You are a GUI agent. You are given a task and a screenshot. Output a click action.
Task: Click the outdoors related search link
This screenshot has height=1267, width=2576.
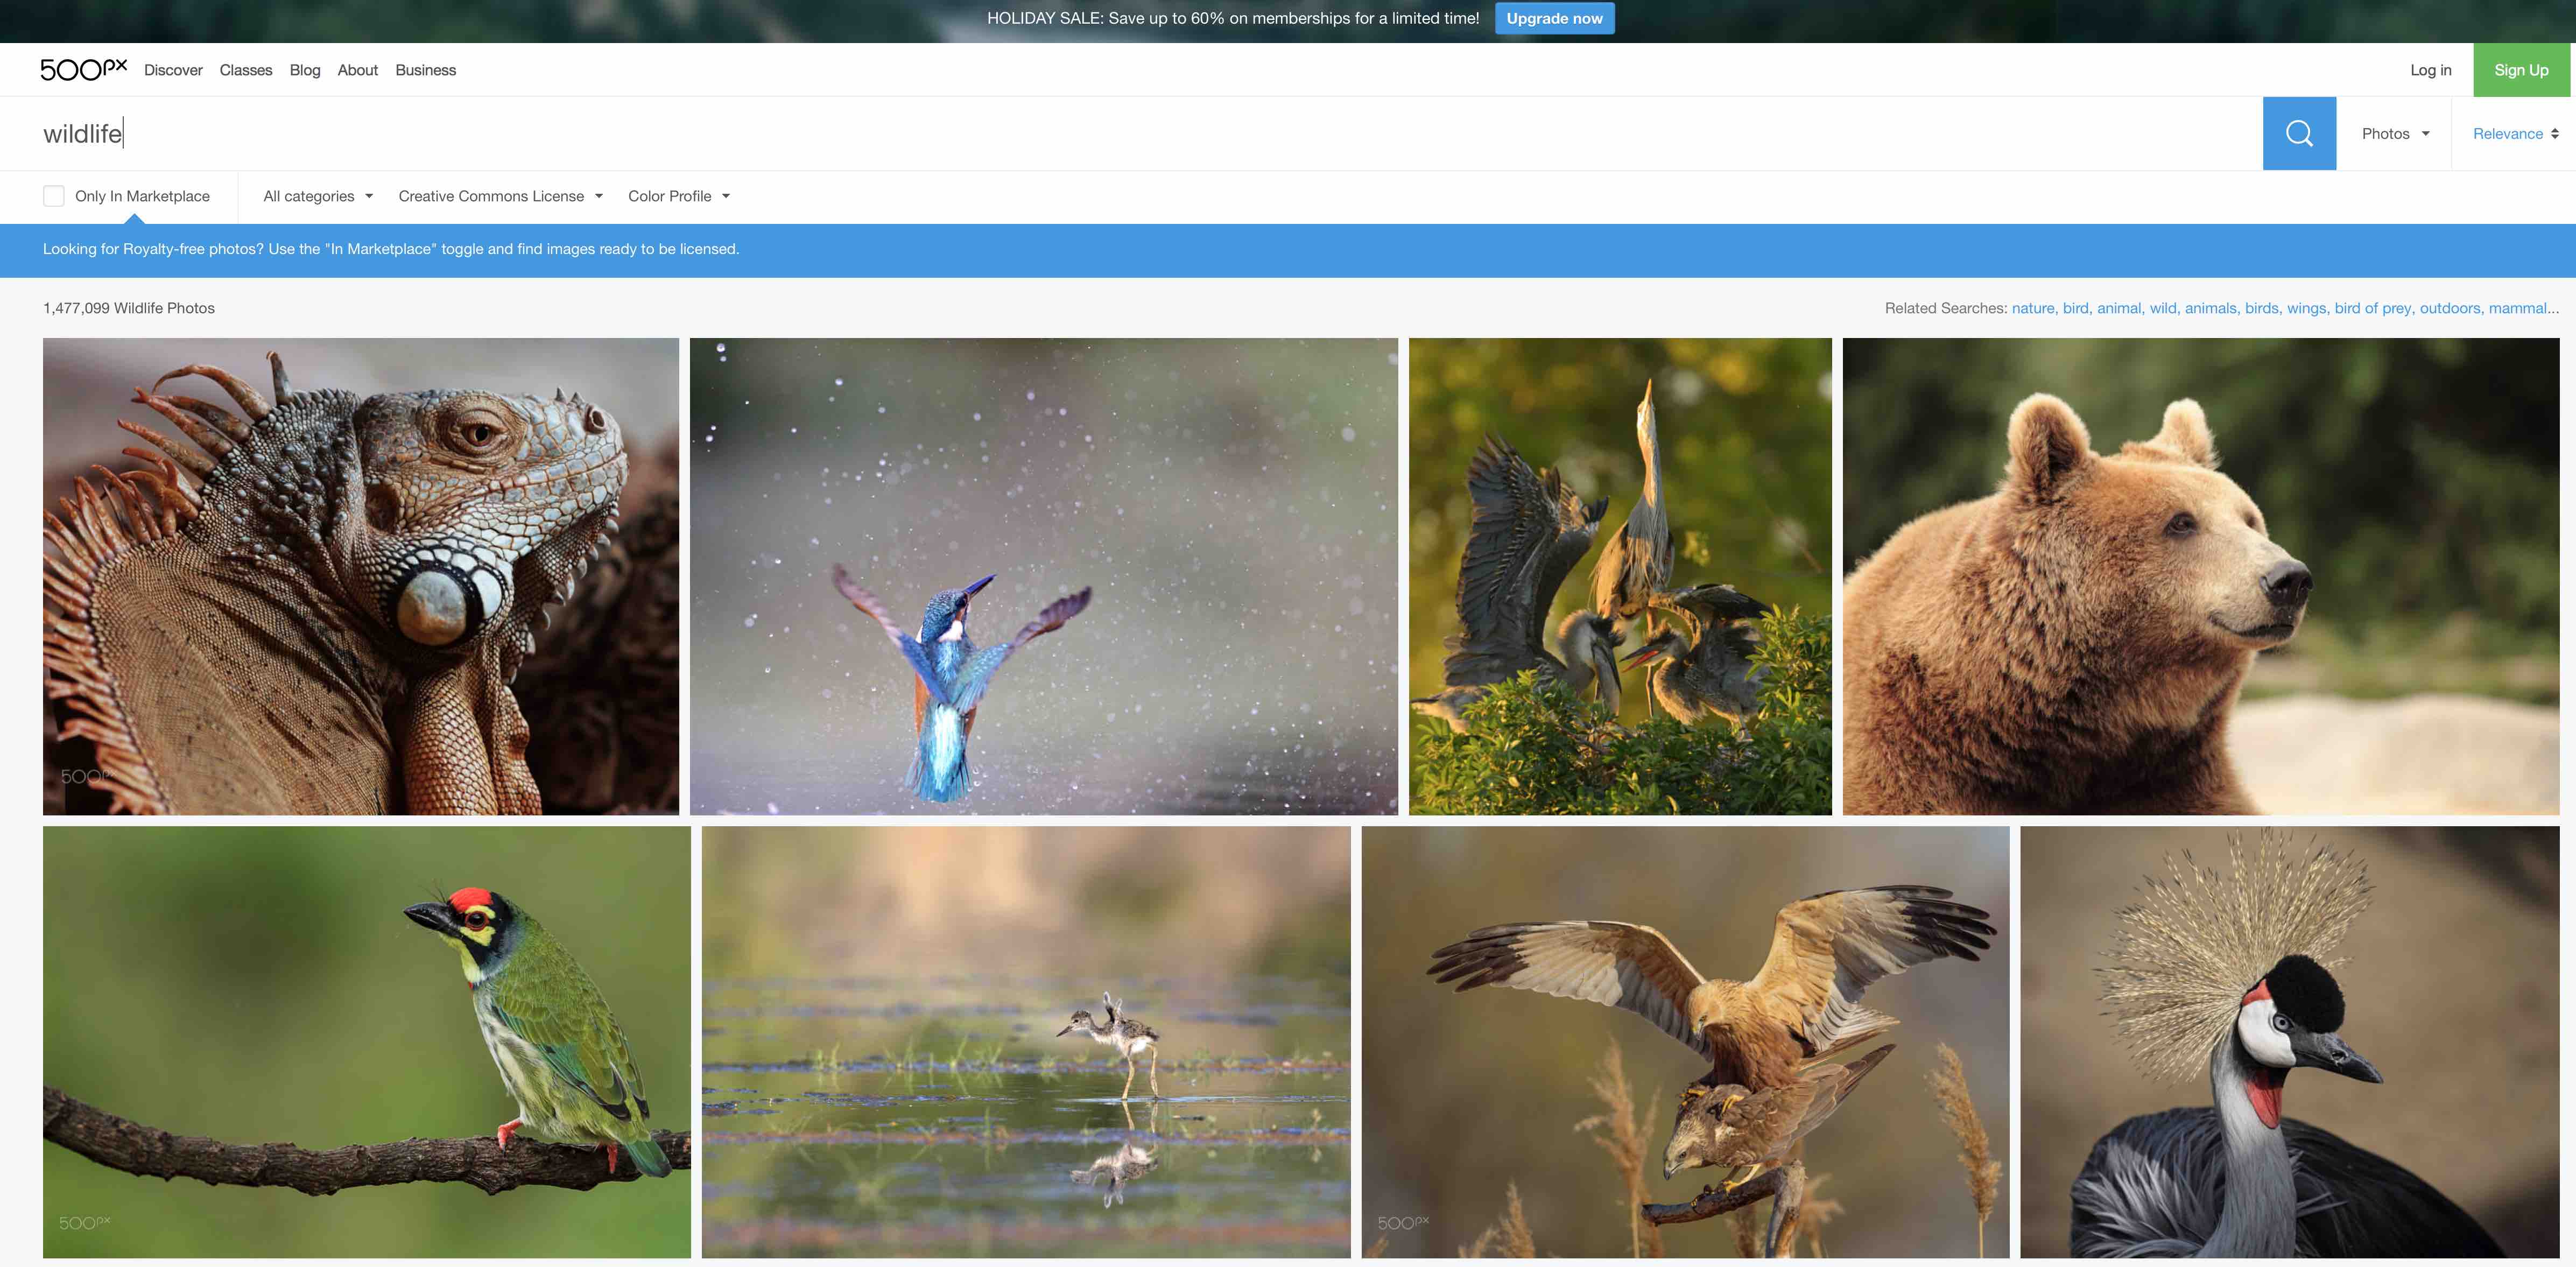(x=2451, y=308)
